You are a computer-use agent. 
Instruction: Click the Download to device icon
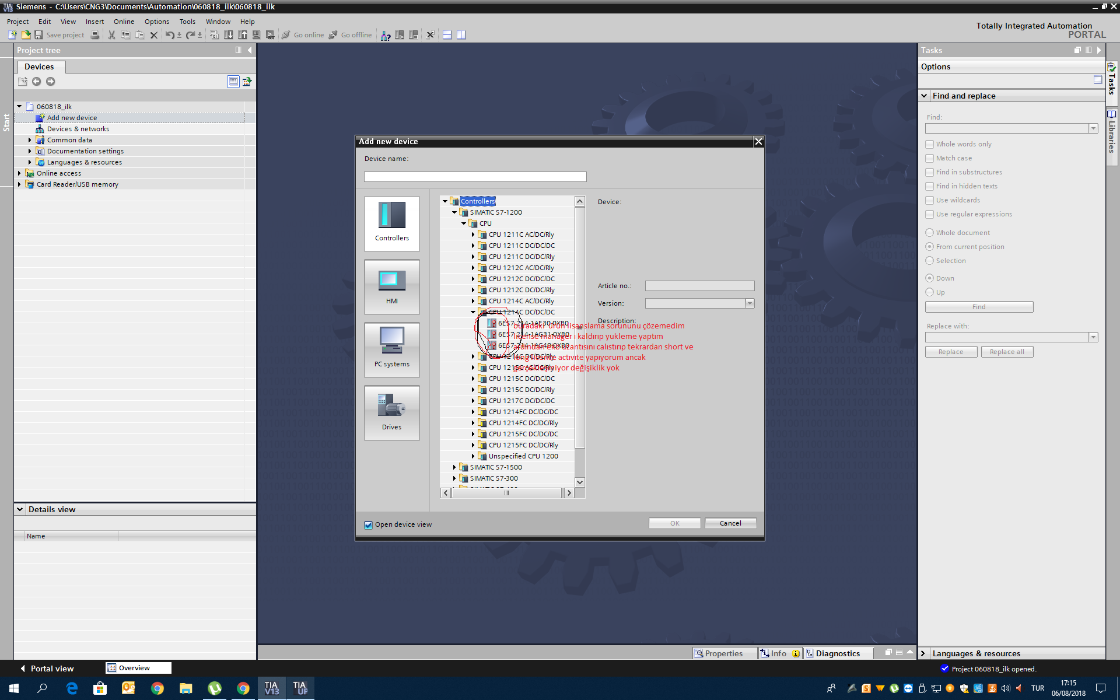(229, 35)
